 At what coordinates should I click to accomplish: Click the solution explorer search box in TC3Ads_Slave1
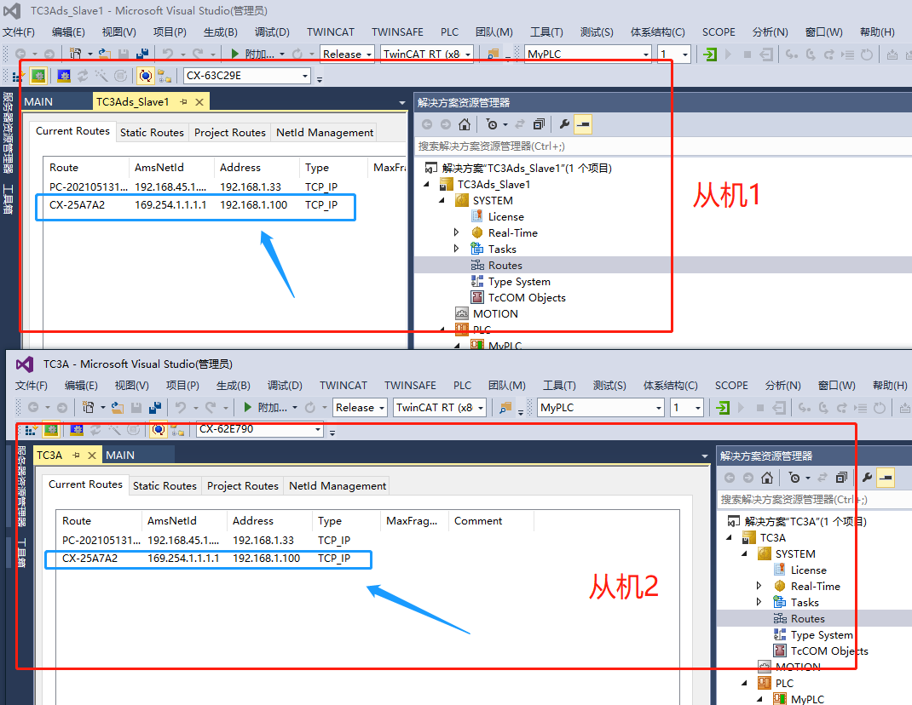click(x=663, y=146)
